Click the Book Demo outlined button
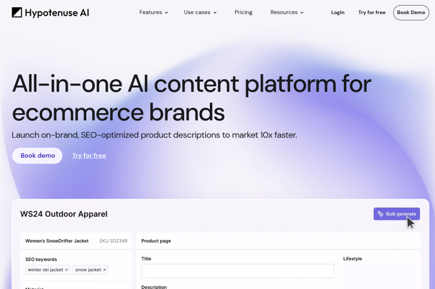 click(411, 12)
